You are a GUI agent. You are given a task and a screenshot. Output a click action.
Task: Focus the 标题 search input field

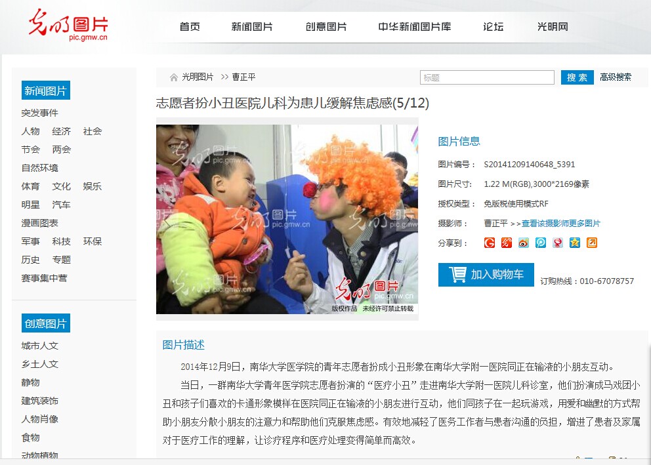point(487,77)
